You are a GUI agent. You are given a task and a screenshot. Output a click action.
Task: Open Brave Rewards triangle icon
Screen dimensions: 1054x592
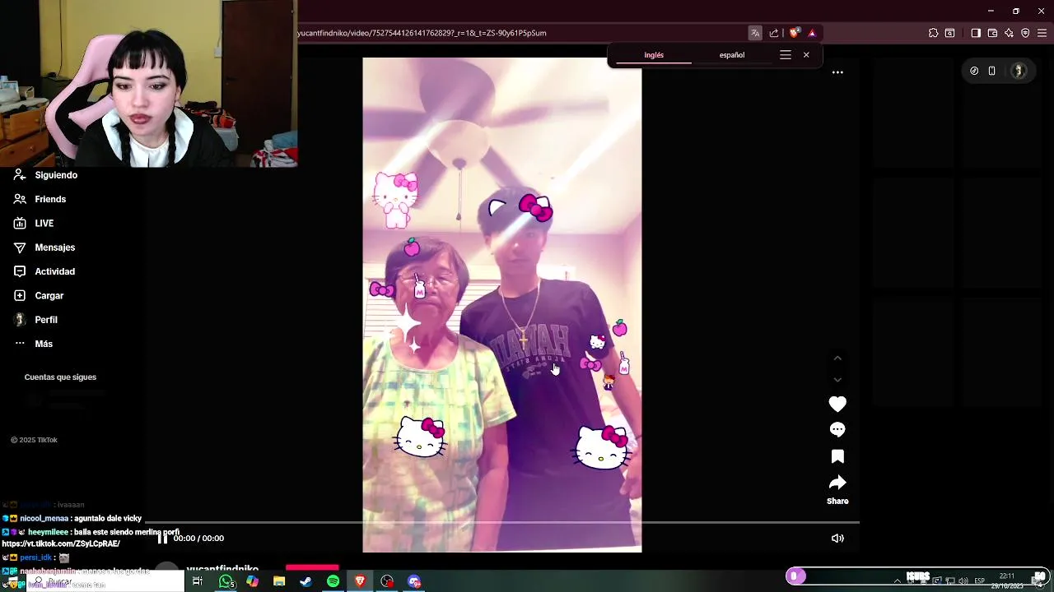pyautogui.click(x=812, y=33)
